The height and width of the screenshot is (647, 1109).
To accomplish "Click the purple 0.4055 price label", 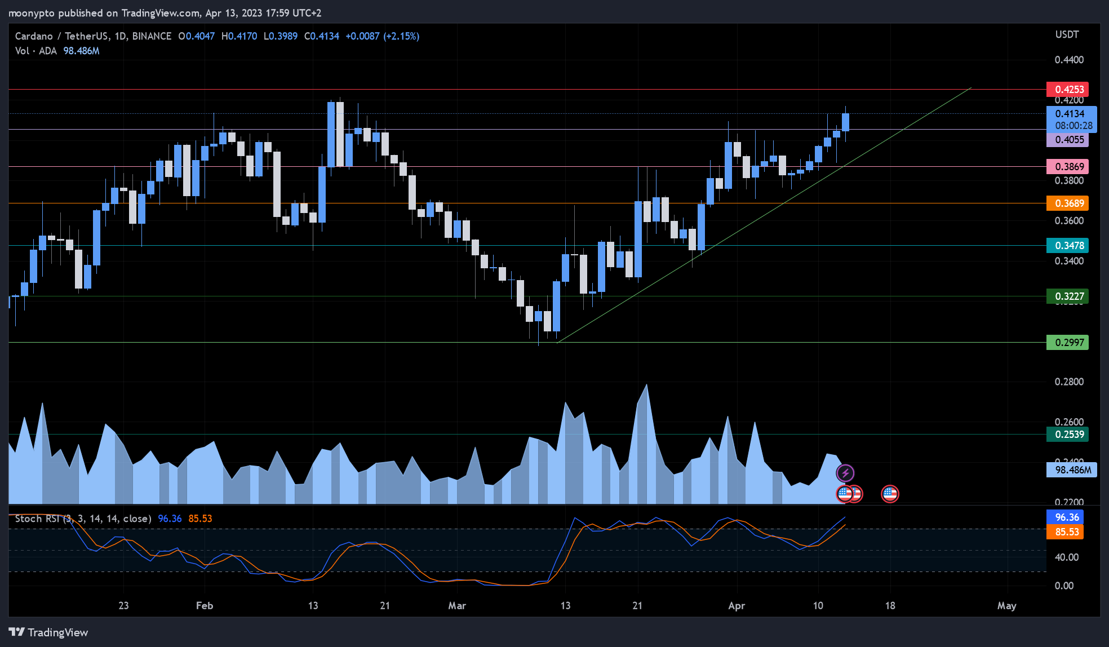I will (x=1068, y=140).
